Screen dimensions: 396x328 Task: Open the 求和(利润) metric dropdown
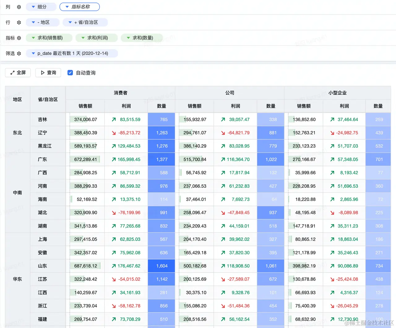(97, 38)
